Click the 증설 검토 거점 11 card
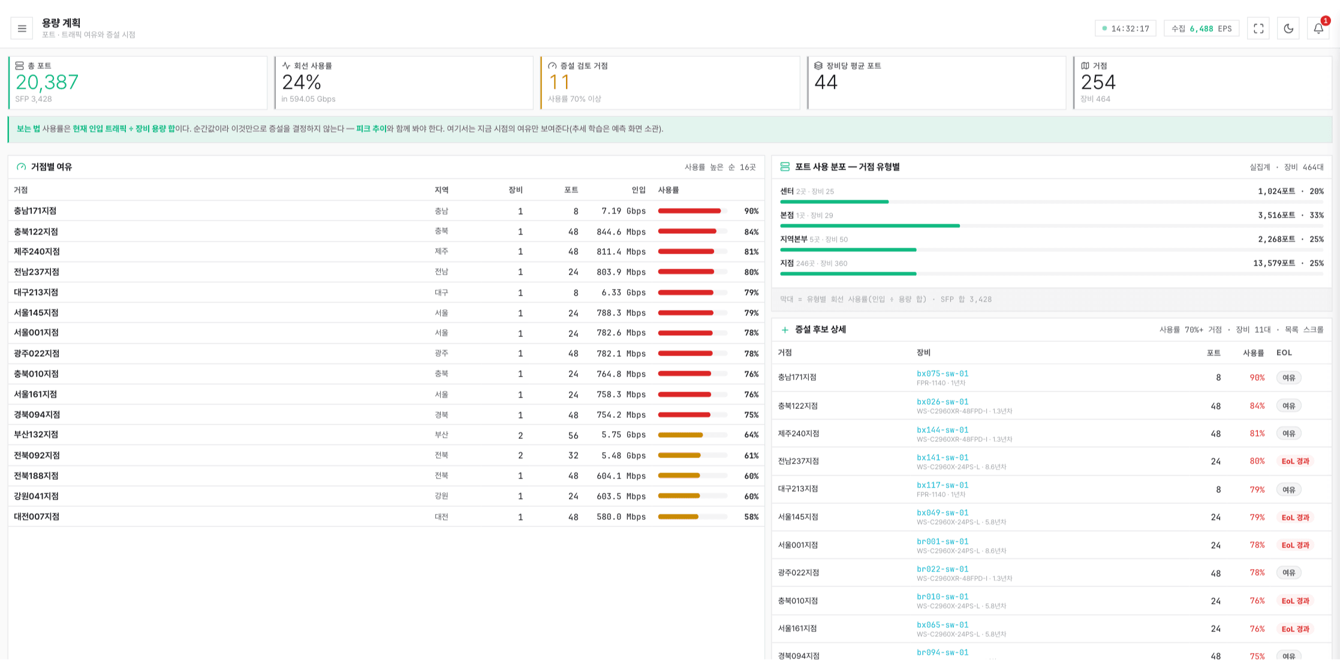The width and height of the screenshot is (1340, 668). click(670, 83)
